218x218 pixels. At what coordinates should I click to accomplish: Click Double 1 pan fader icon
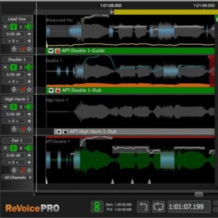pyautogui.click(x=29, y=81)
